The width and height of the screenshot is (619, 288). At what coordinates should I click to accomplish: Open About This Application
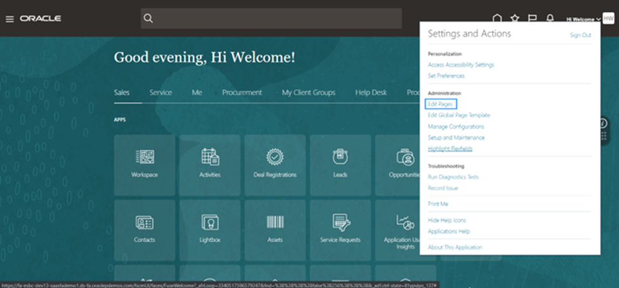click(x=455, y=247)
